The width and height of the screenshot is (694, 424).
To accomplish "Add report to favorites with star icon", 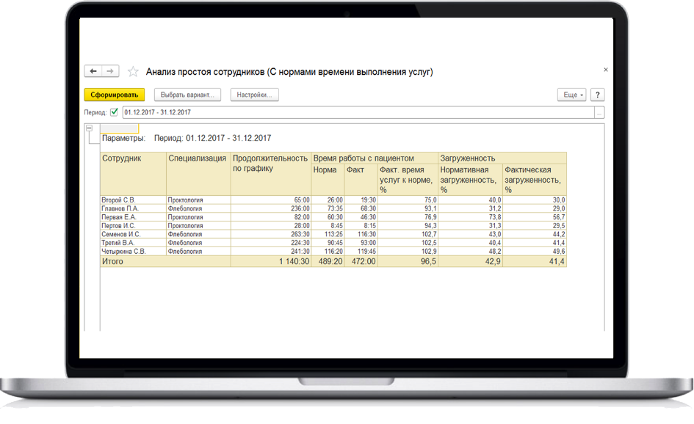I will tap(133, 72).
